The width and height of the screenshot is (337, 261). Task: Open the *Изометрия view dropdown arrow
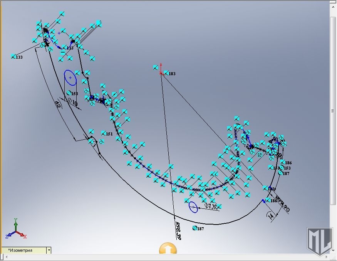tap(49, 250)
